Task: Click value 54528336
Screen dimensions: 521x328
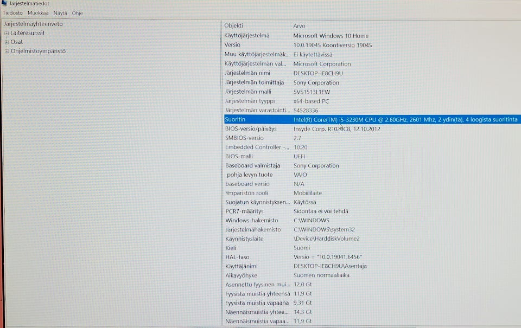Action: pyautogui.click(x=306, y=110)
